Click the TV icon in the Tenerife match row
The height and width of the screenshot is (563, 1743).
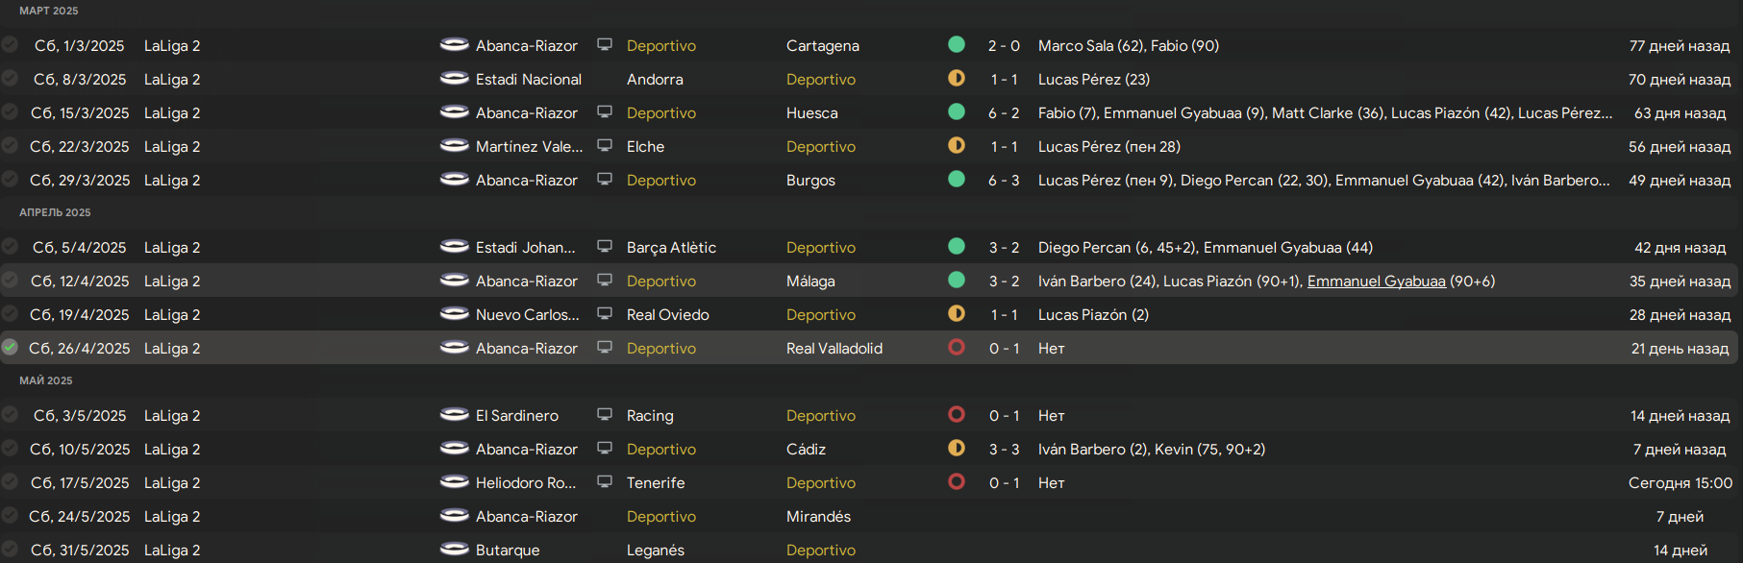605,482
